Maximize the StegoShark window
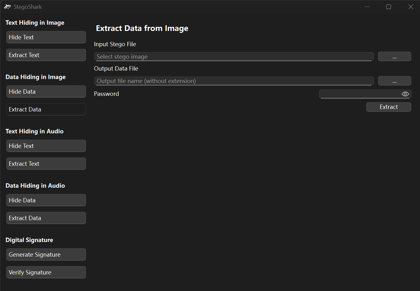420x291 pixels. tap(388, 7)
